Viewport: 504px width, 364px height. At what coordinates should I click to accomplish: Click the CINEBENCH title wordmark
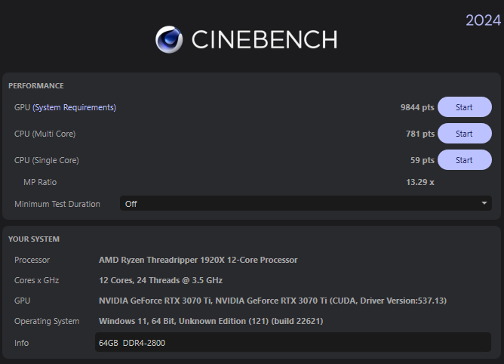[265, 39]
